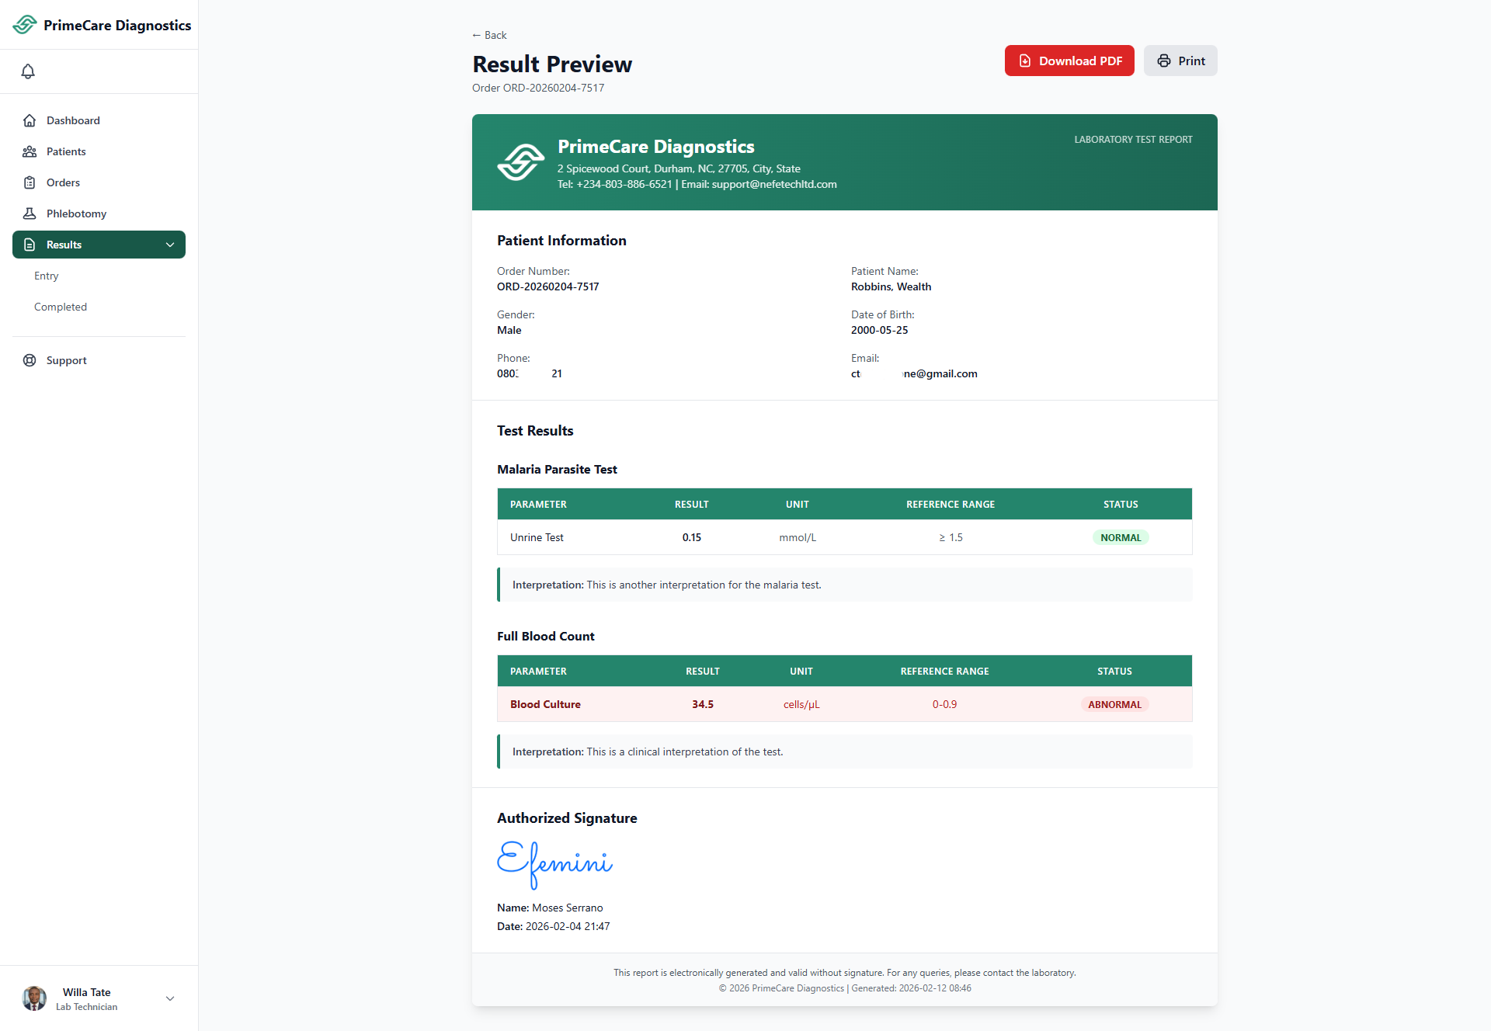This screenshot has width=1491, height=1031.
Task: Click the Willa Tate profile avatar
Action: pos(34,998)
